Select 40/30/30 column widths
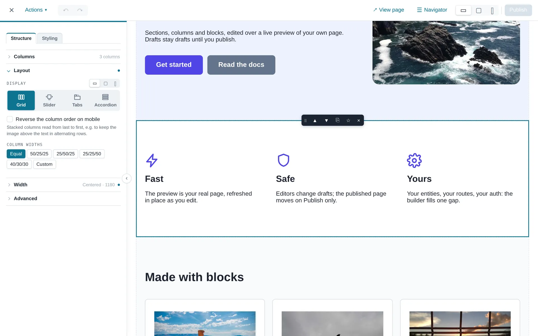 click(x=19, y=164)
